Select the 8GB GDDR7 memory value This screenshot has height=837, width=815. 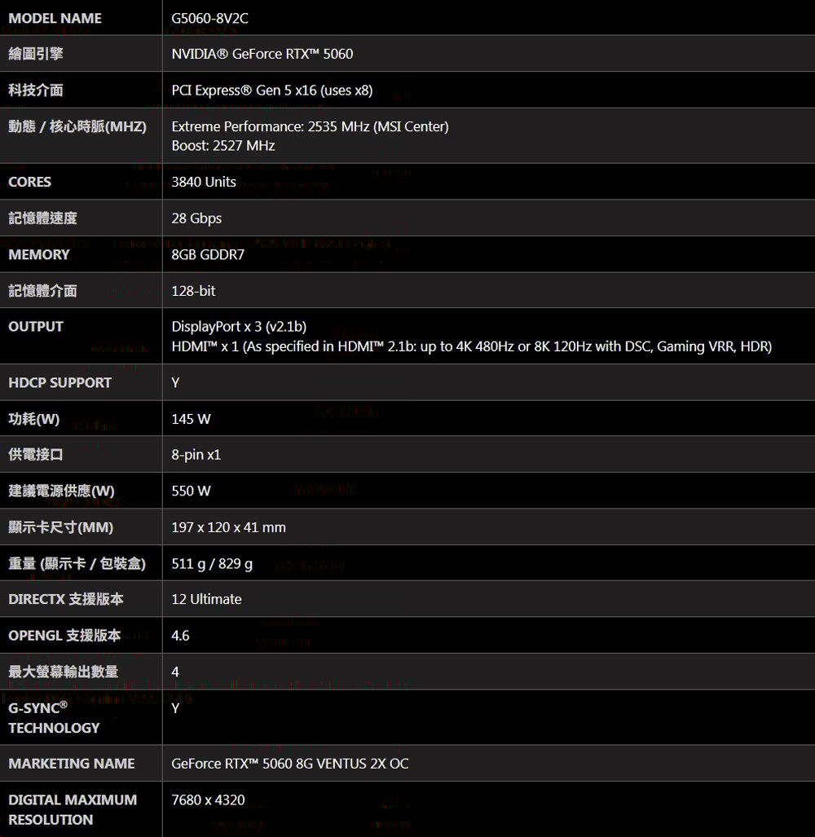(x=208, y=254)
